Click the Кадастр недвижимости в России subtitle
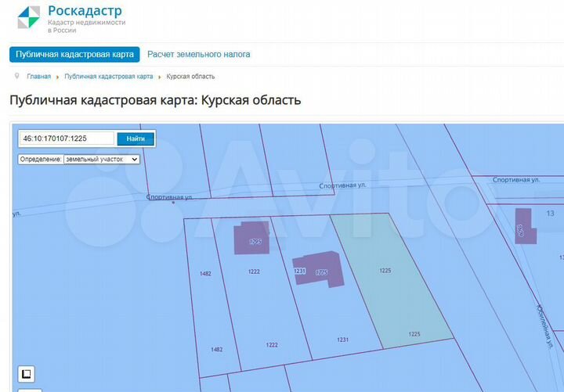Screen dimensions: 564x392 point(87,27)
